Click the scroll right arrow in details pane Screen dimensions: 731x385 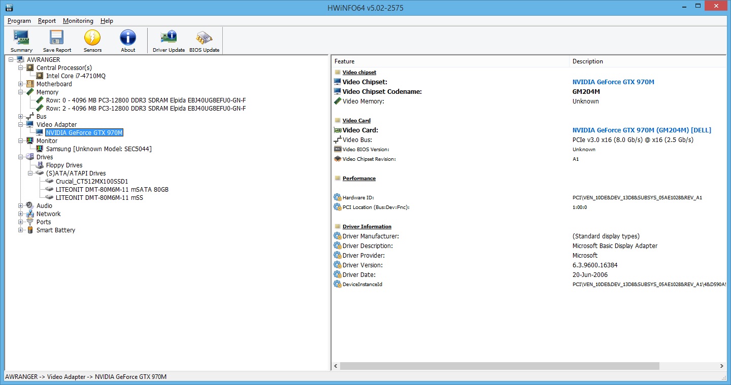coord(722,366)
